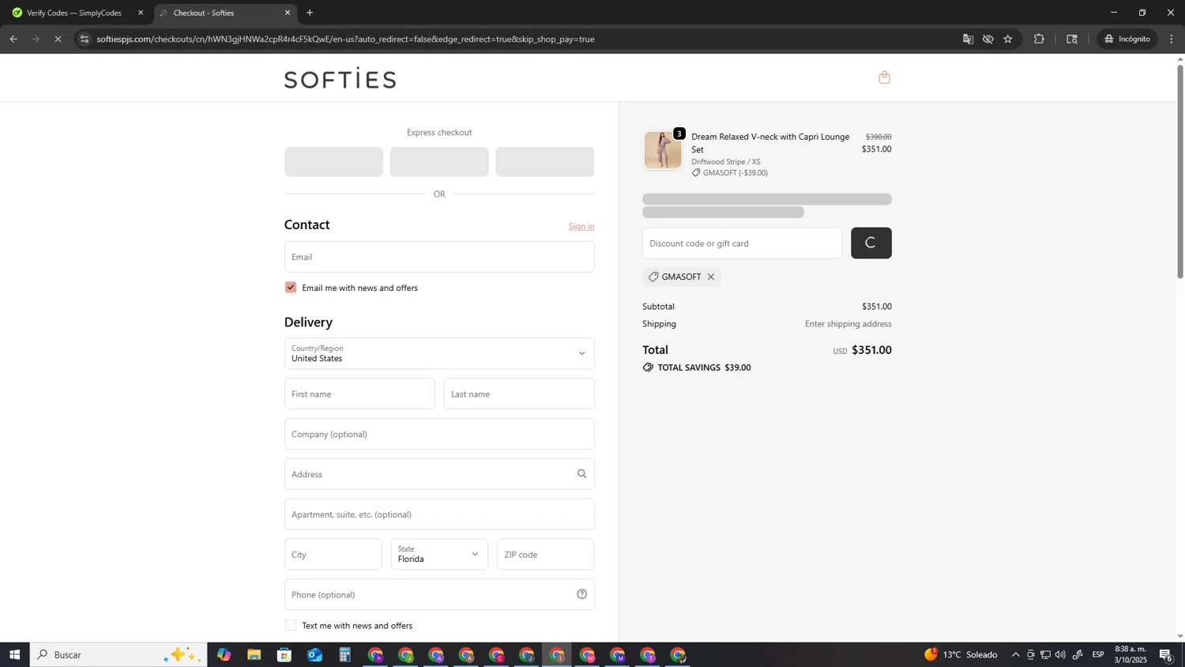Enable Text me with news and offers
The image size is (1185, 667).
(x=291, y=625)
